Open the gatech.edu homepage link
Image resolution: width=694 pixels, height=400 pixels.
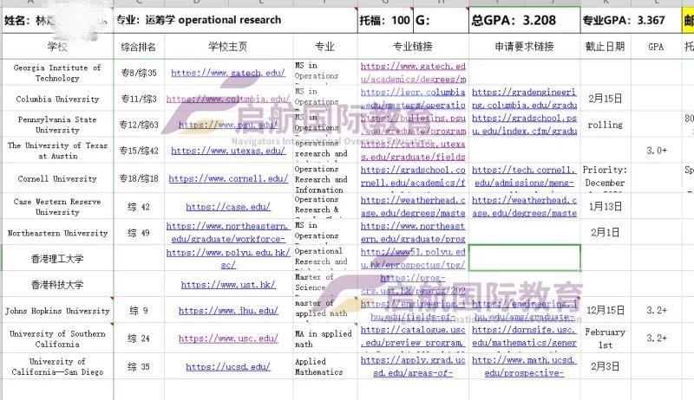tap(228, 73)
